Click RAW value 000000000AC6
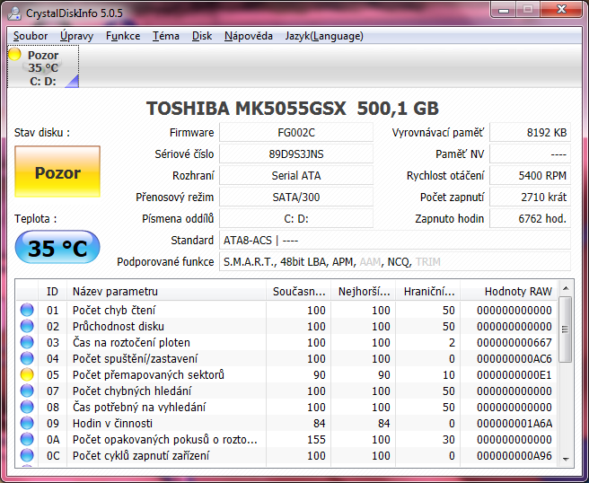The height and width of the screenshot is (483, 589). pyautogui.click(x=514, y=359)
